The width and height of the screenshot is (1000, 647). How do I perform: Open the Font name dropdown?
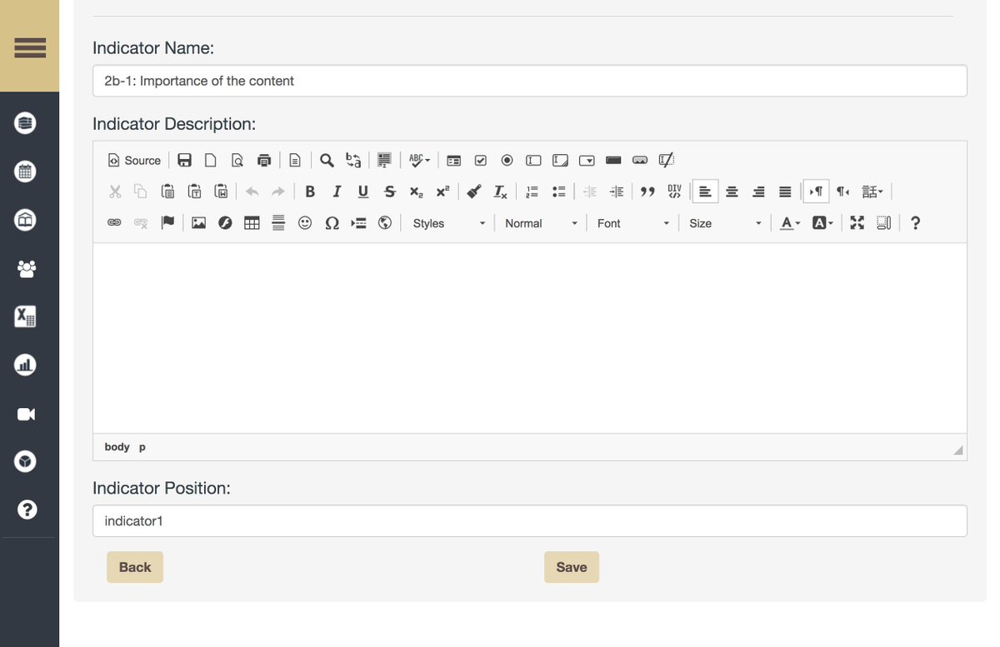(x=632, y=223)
